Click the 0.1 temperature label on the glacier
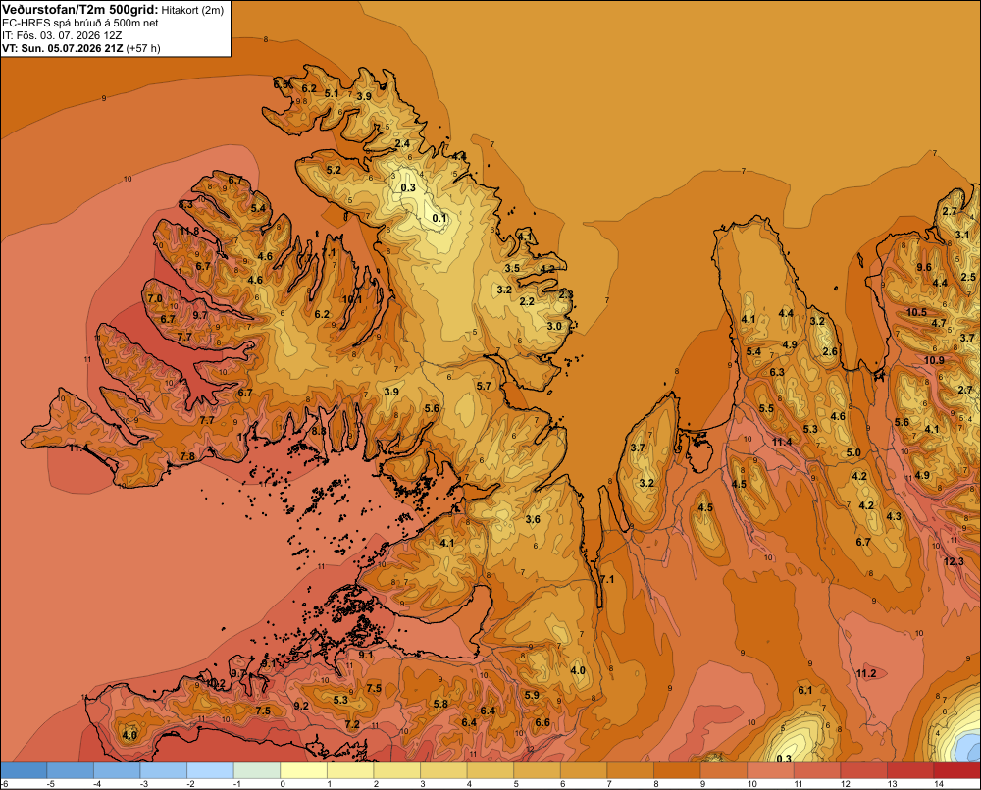Viewport: 981px width, 790px height. point(439,218)
